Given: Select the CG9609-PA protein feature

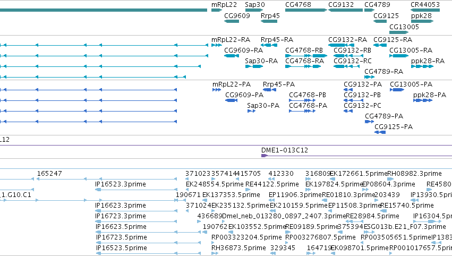Looking at the screenshot, I should tap(231, 100).
